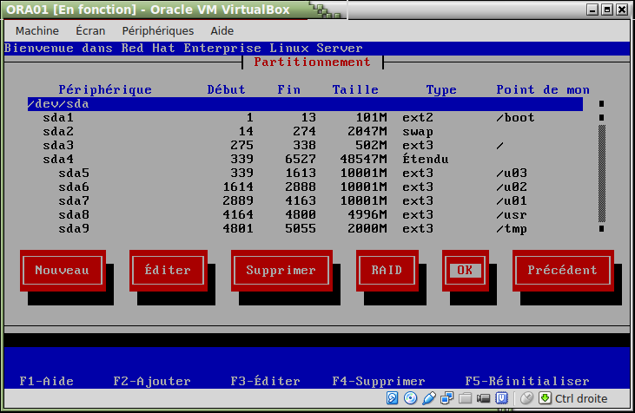The height and width of the screenshot is (413, 635).
Task: Select the sda6 /u02 partition row
Action: click(x=305, y=187)
